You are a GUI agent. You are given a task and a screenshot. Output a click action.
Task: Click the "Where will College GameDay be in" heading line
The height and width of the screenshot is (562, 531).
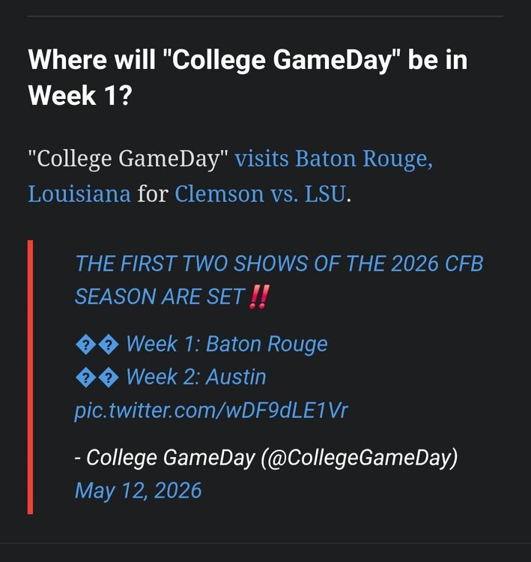(248, 59)
